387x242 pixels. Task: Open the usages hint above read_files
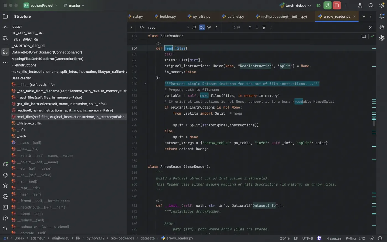point(159,43)
